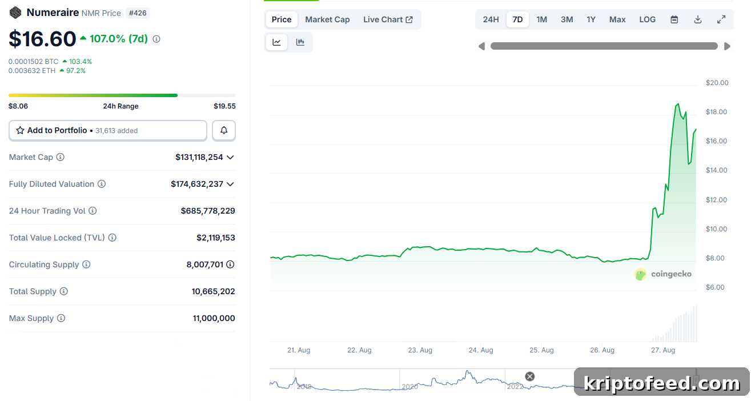Image resolution: width=751 pixels, height=401 pixels.
Task: Click info icon beside 8,007,701 value
Action: pos(230,264)
